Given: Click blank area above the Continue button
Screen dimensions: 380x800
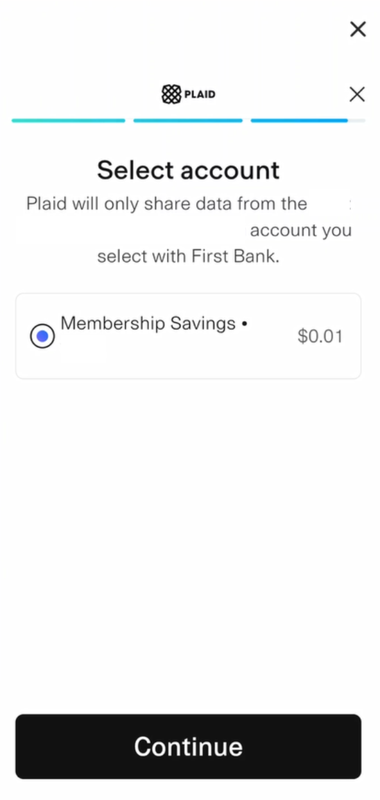Looking at the screenshot, I should point(188,546).
